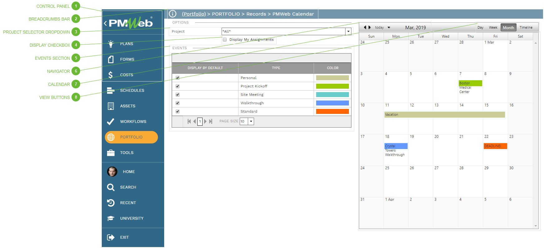
Task: Click the Recent history icon
Action: 110,203
